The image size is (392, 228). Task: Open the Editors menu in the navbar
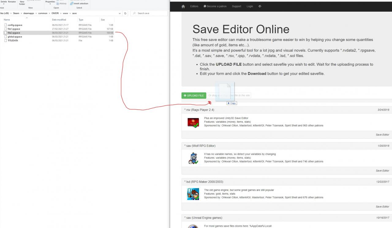[x=194, y=6]
